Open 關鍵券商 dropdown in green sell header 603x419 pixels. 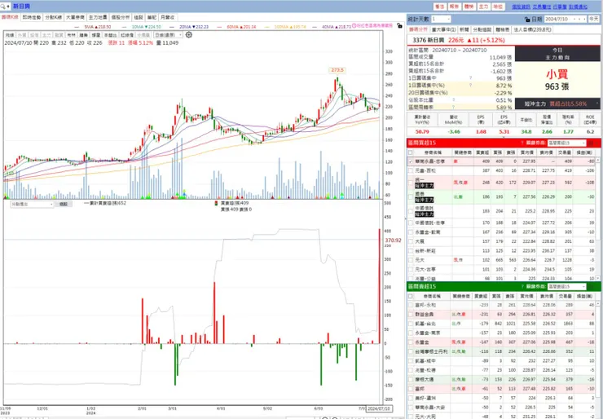tap(566, 287)
